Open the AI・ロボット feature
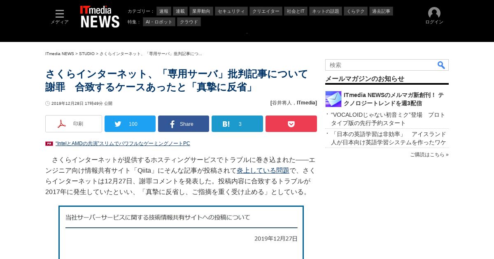Screen dimensions: 494x259 click(159, 22)
